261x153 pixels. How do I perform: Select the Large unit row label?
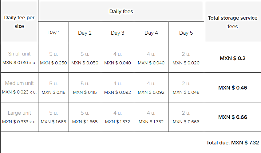(19, 113)
